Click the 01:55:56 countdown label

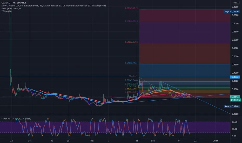(x=235, y=100)
